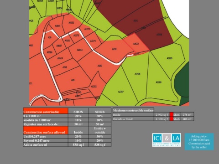The image size is (219, 164).
Task: Click the Construction surface allowed header
Action: coord(46,130)
